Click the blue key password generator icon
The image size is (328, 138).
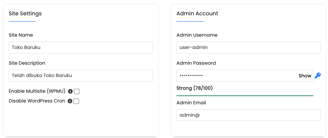coord(317,76)
